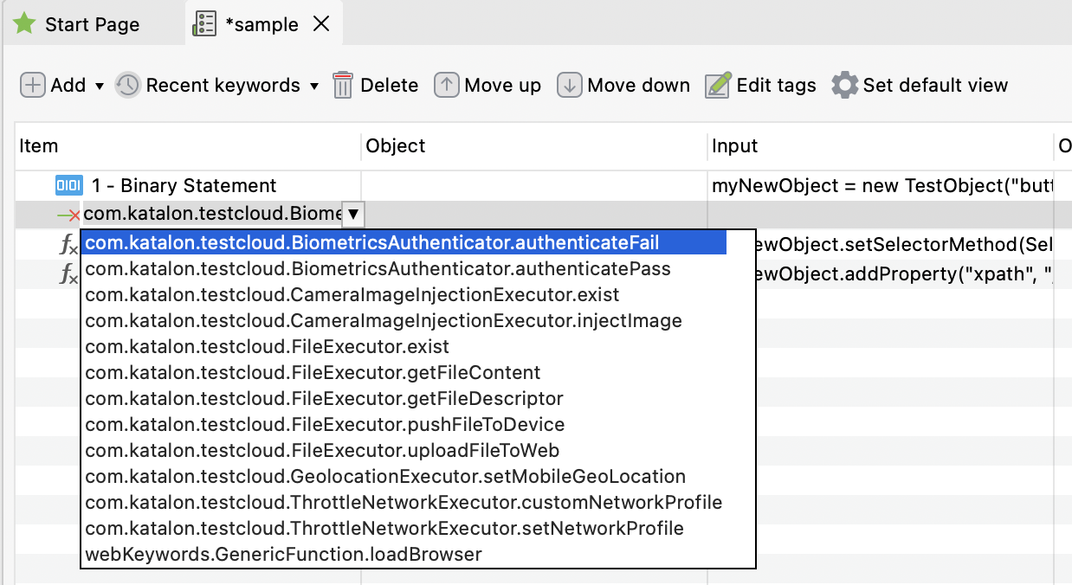This screenshot has width=1072, height=585.
Task: Click the Add icon in the toolbar
Action: pos(32,85)
